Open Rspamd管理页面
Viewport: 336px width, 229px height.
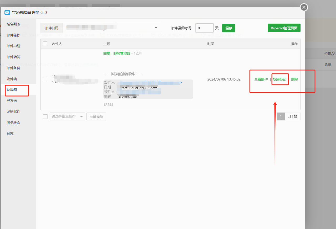[284, 28]
